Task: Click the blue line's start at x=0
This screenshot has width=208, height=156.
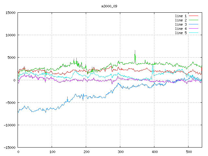Action: [18, 112]
